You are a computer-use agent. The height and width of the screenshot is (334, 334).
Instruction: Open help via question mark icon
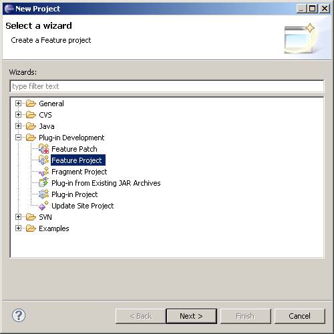pyautogui.click(x=19, y=315)
